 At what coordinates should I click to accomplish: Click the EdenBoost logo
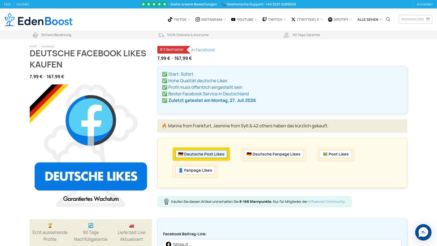click(x=38, y=20)
